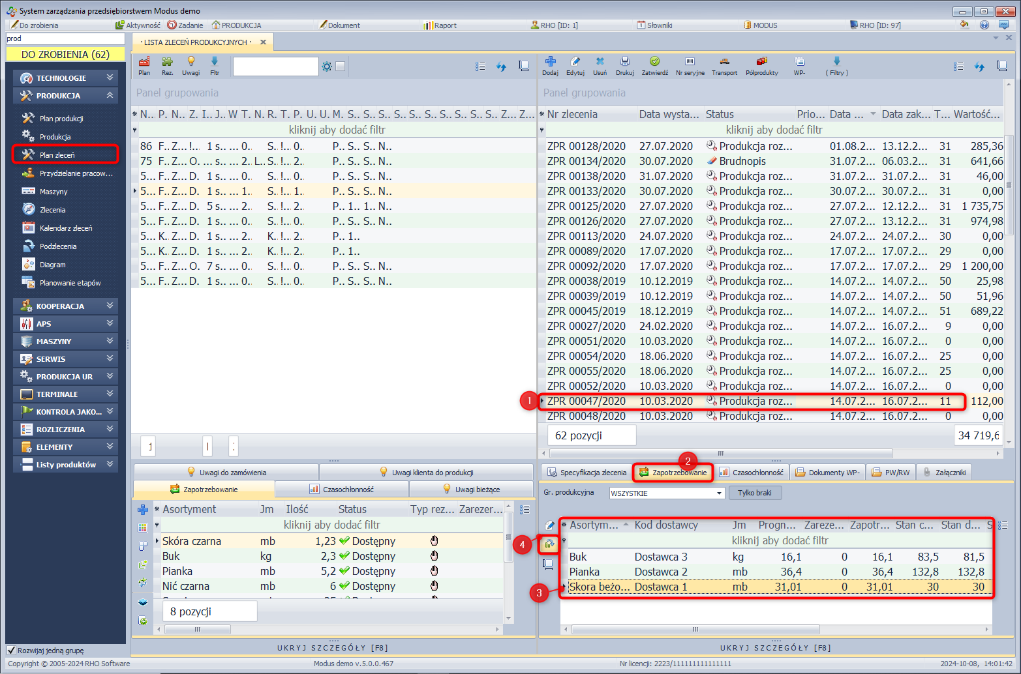Open the Nr seryjne barcode tool
The image size is (1021, 674).
coord(690,62)
